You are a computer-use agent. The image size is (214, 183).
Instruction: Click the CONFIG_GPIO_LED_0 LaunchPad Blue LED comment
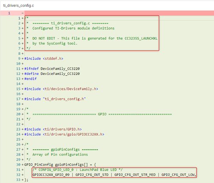pyautogui.click(x=77, y=170)
